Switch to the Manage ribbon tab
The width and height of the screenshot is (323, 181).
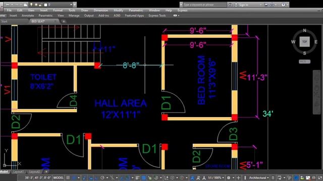click(74, 16)
